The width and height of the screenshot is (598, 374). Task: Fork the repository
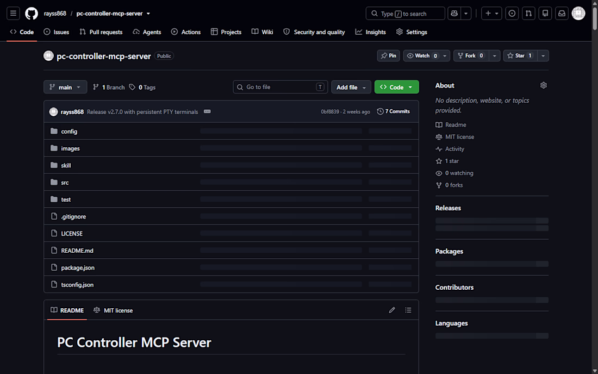471,55
